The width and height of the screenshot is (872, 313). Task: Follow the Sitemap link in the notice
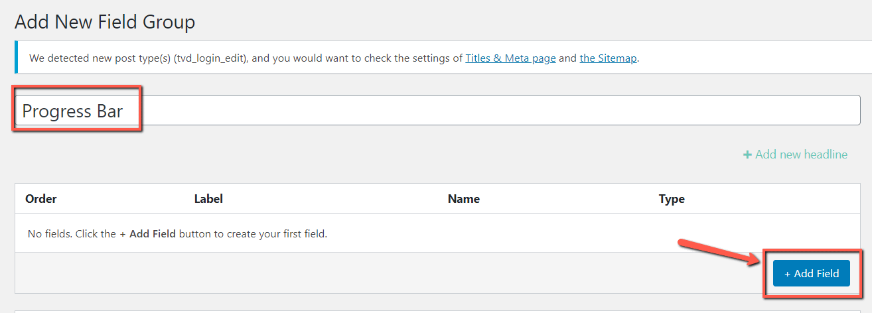tap(609, 58)
